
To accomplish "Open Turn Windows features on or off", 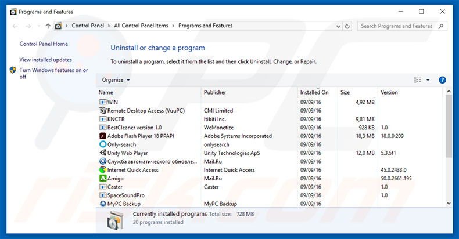I will click(x=53, y=73).
